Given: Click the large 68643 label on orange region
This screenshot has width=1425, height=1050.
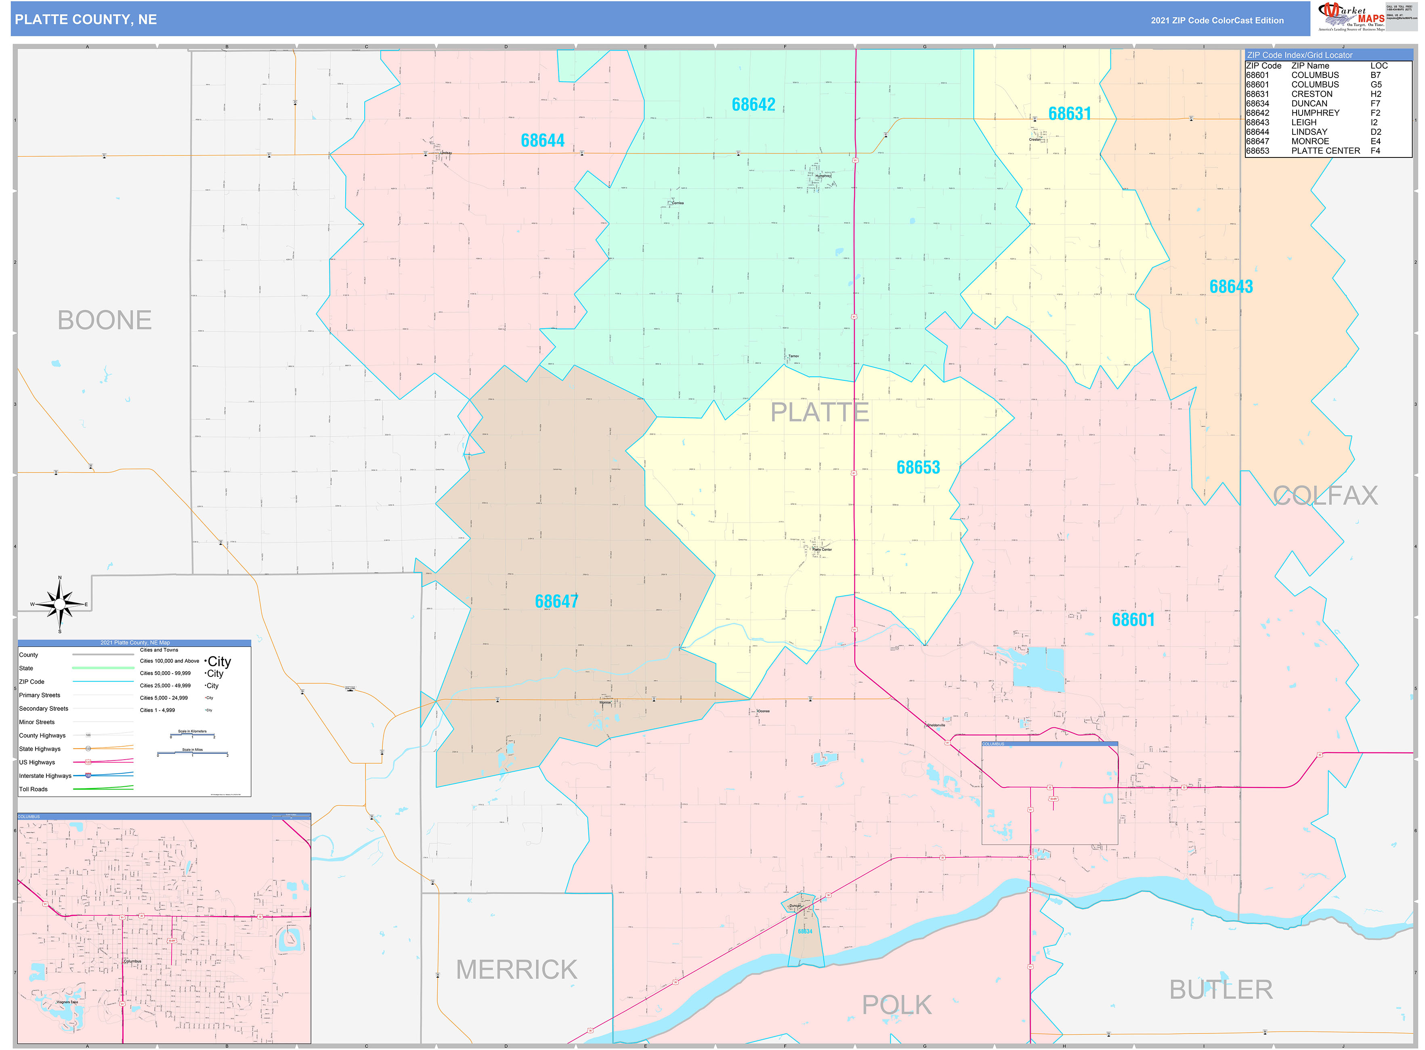Looking at the screenshot, I should pyautogui.click(x=1231, y=287).
